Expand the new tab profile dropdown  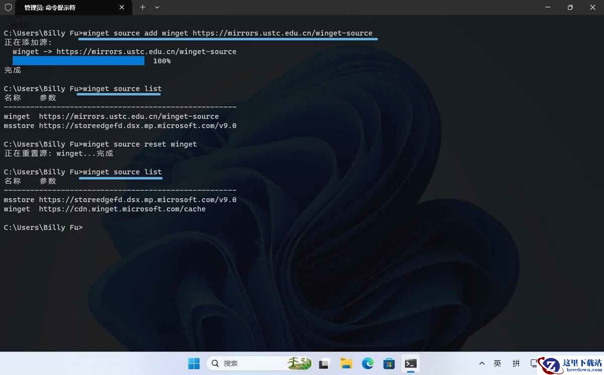157,8
